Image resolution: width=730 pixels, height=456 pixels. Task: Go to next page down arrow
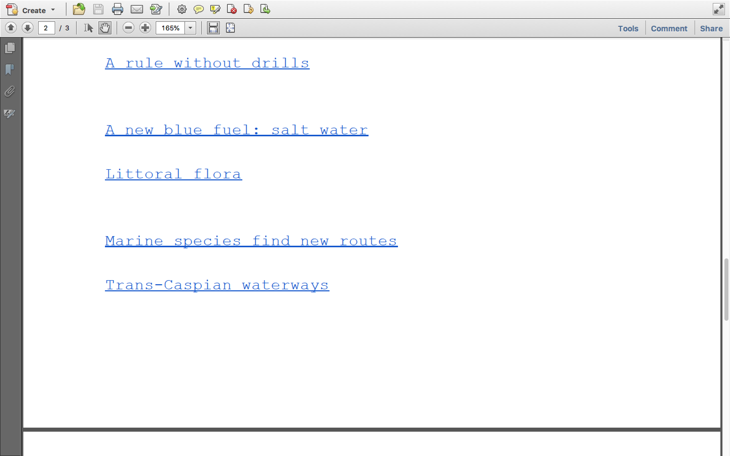(x=27, y=28)
